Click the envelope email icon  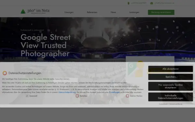(x=151, y=3)
